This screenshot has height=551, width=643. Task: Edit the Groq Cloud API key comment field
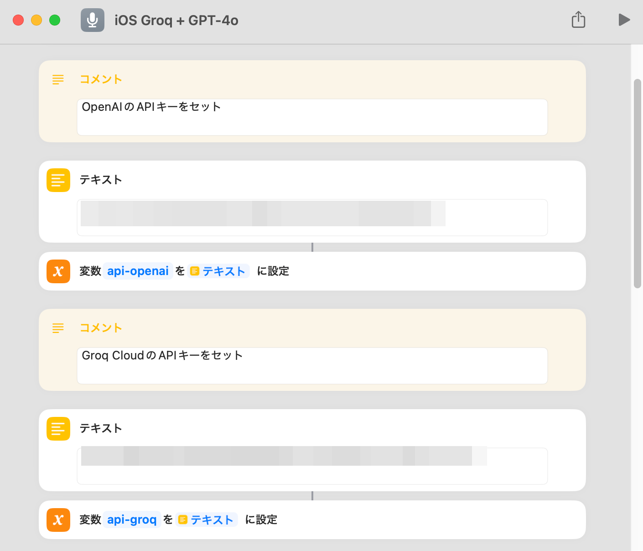[x=312, y=365]
